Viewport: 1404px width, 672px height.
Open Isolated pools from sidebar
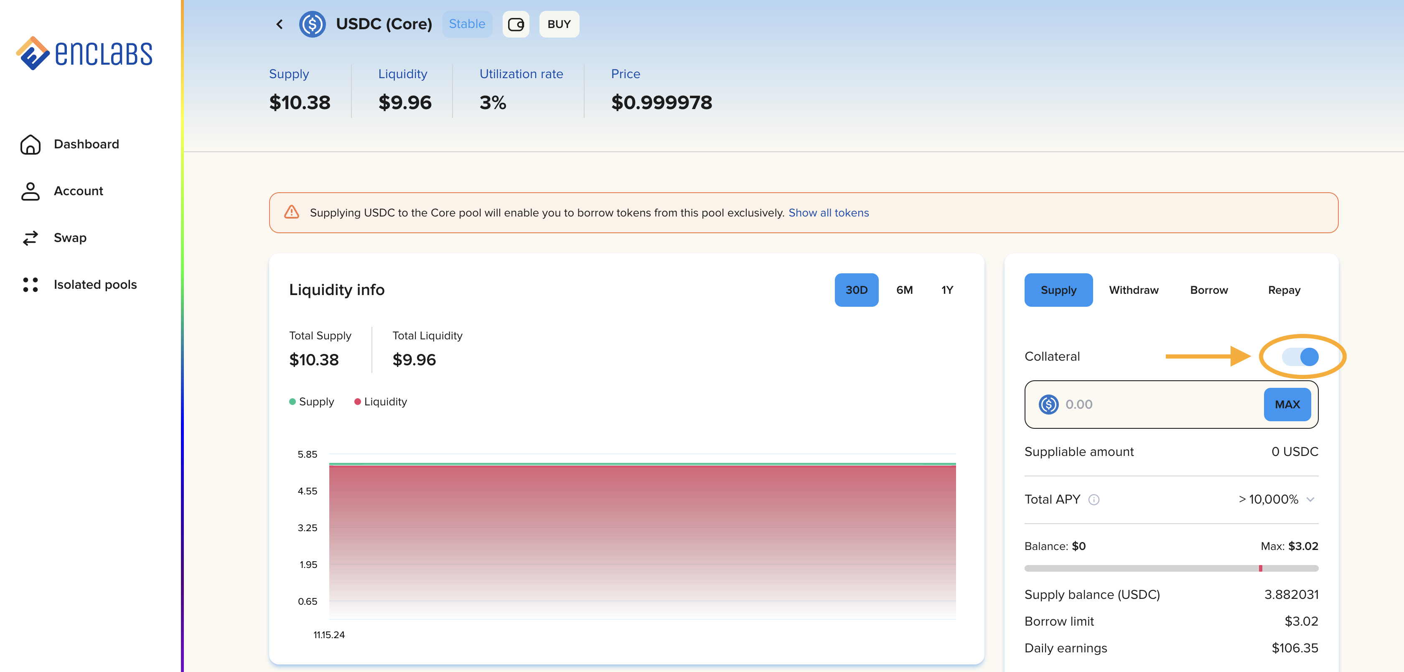point(95,285)
